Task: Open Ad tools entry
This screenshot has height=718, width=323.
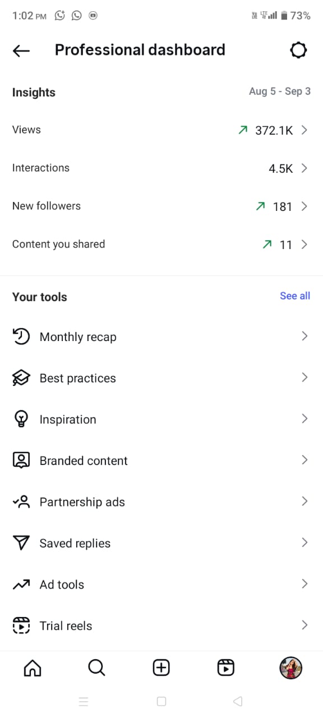Action: 161,584
